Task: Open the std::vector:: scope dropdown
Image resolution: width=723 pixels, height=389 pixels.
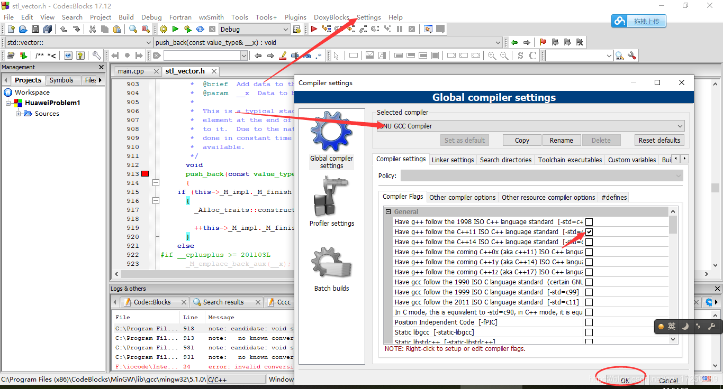Action: pos(78,42)
